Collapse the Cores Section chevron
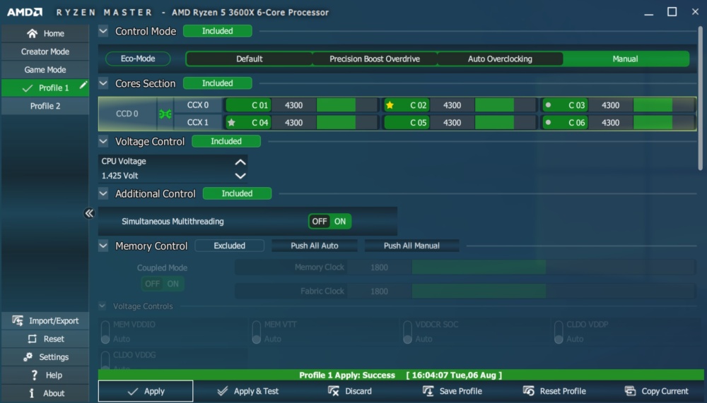This screenshot has width=707, height=403. (103, 83)
